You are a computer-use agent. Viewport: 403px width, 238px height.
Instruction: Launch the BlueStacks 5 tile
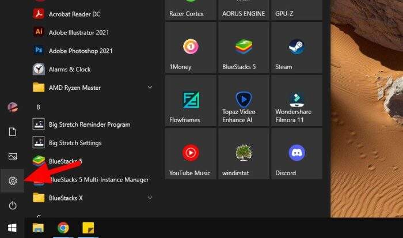click(244, 47)
